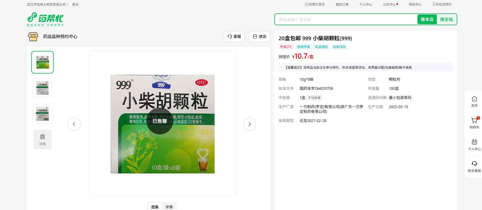482x210 pixels.
Task: Open the shopping cart in right sidebar
Action: [474, 121]
